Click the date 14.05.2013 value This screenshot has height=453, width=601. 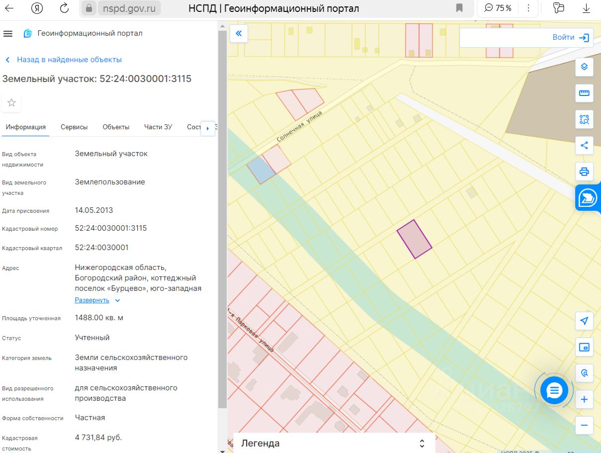point(94,210)
